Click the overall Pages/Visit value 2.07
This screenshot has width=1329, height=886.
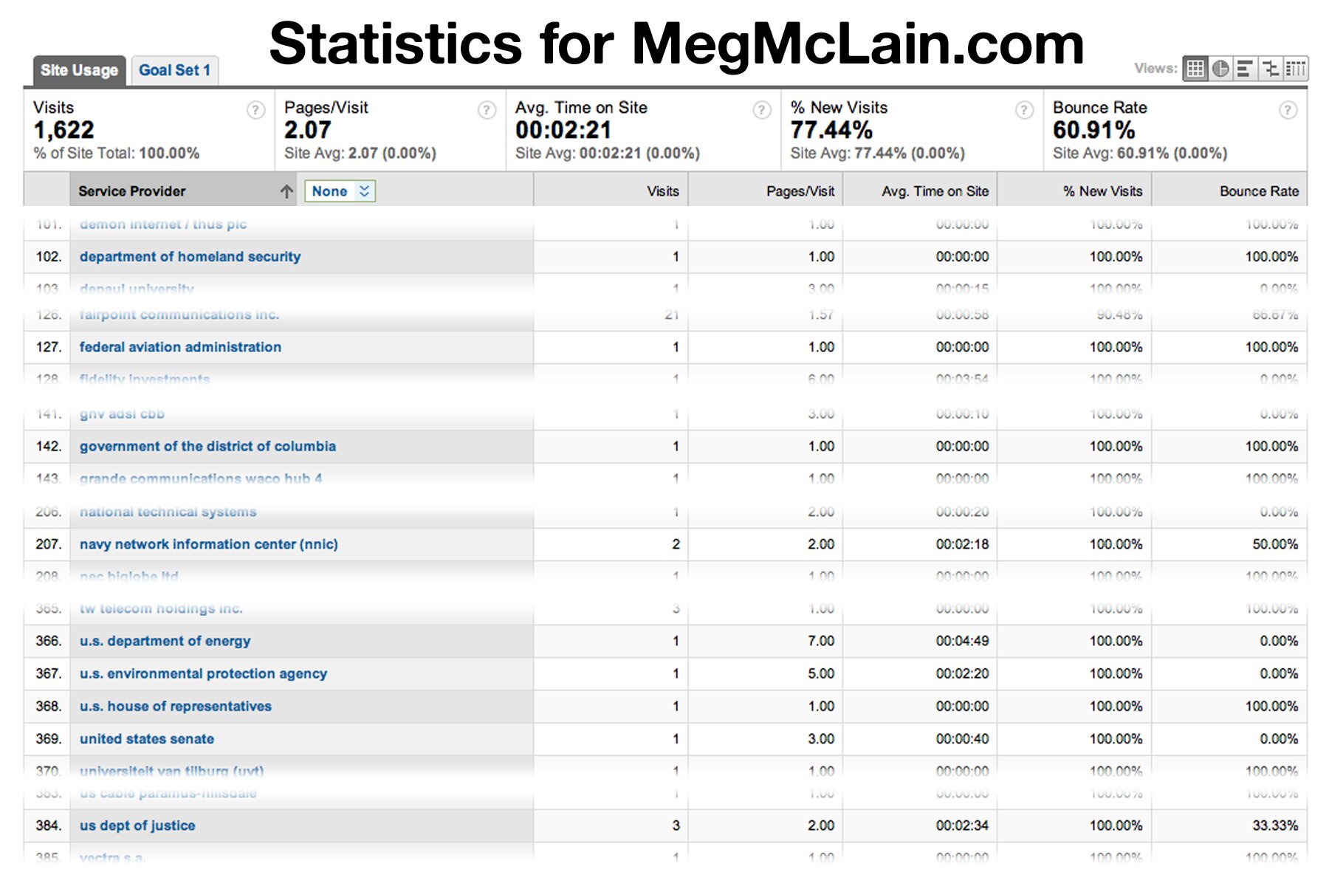[308, 130]
